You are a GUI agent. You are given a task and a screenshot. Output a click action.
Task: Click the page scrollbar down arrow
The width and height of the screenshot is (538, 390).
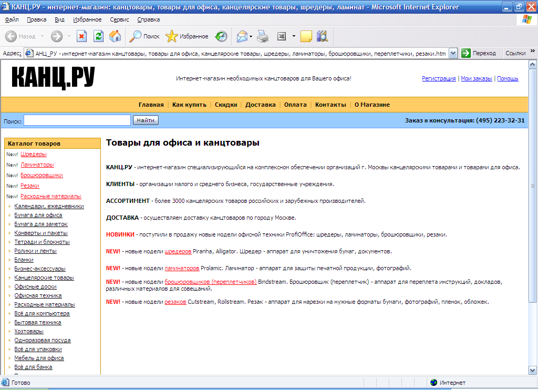[533, 371]
